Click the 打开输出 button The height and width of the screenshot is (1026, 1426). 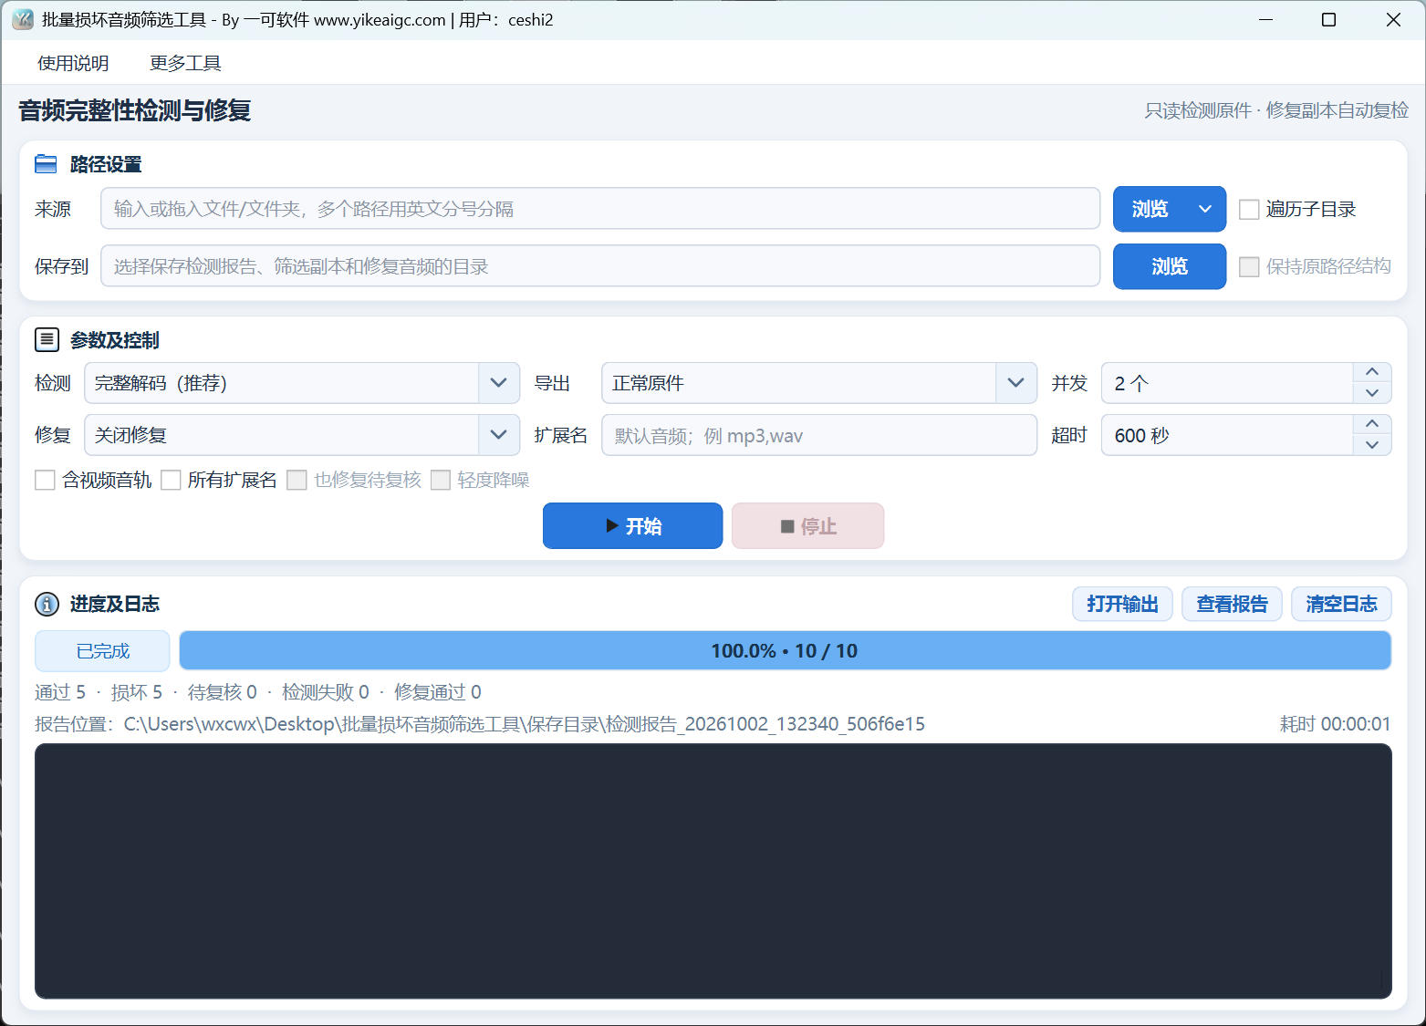coord(1122,604)
